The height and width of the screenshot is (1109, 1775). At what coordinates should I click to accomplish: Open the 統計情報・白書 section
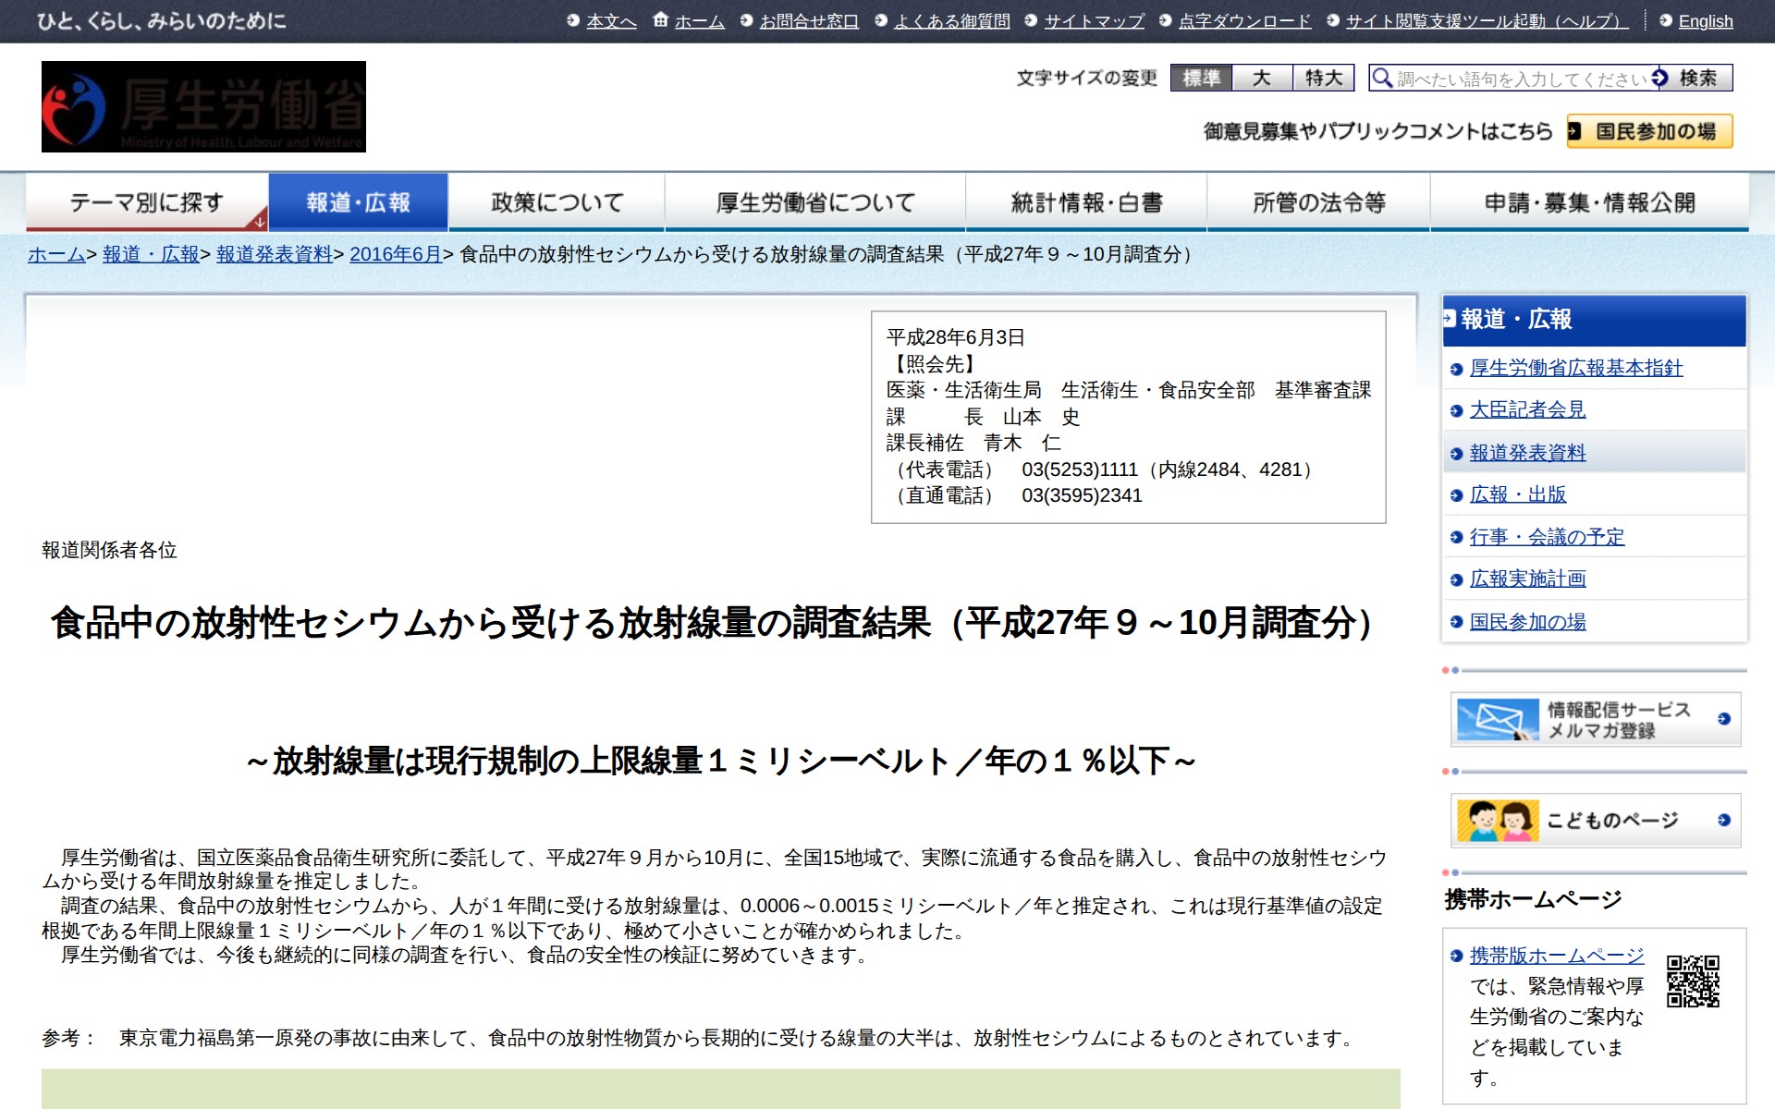[x=1088, y=200]
